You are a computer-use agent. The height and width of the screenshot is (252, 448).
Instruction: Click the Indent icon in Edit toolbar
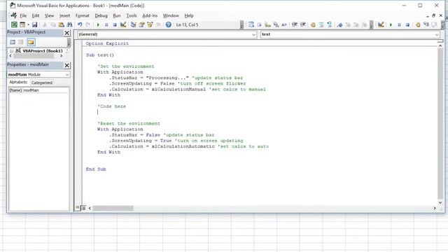[294, 24]
